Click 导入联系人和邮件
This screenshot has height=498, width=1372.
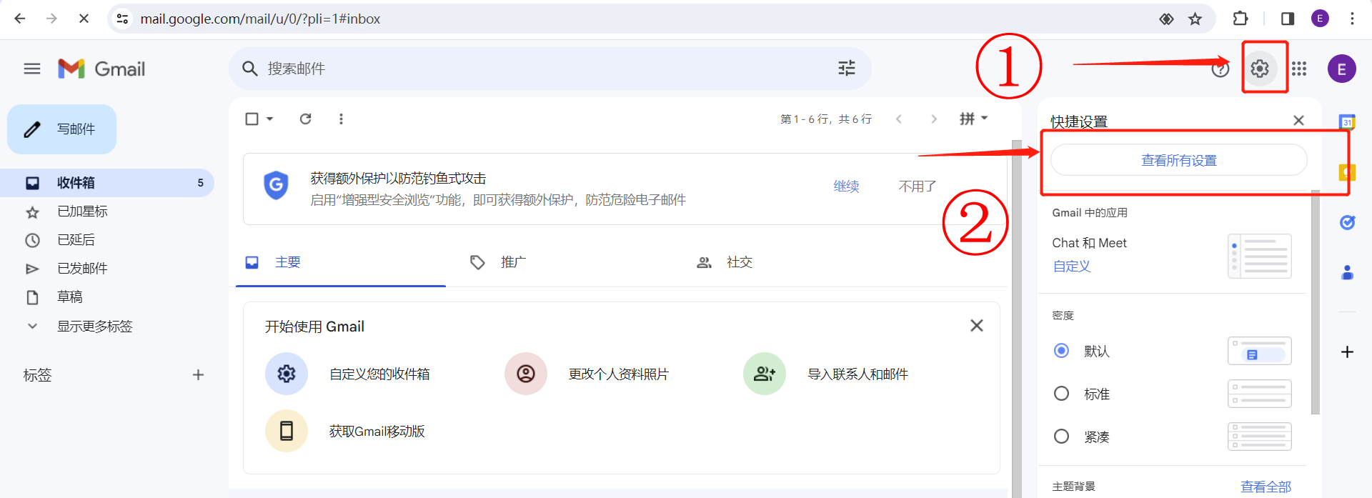(x=857, y=374)
